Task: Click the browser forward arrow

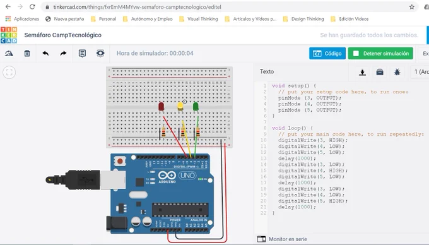Action: (x=20, y=7)
